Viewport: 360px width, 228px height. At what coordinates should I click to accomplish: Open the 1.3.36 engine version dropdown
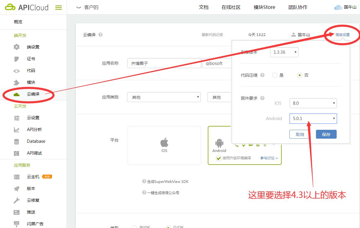[x=284, y=52]
